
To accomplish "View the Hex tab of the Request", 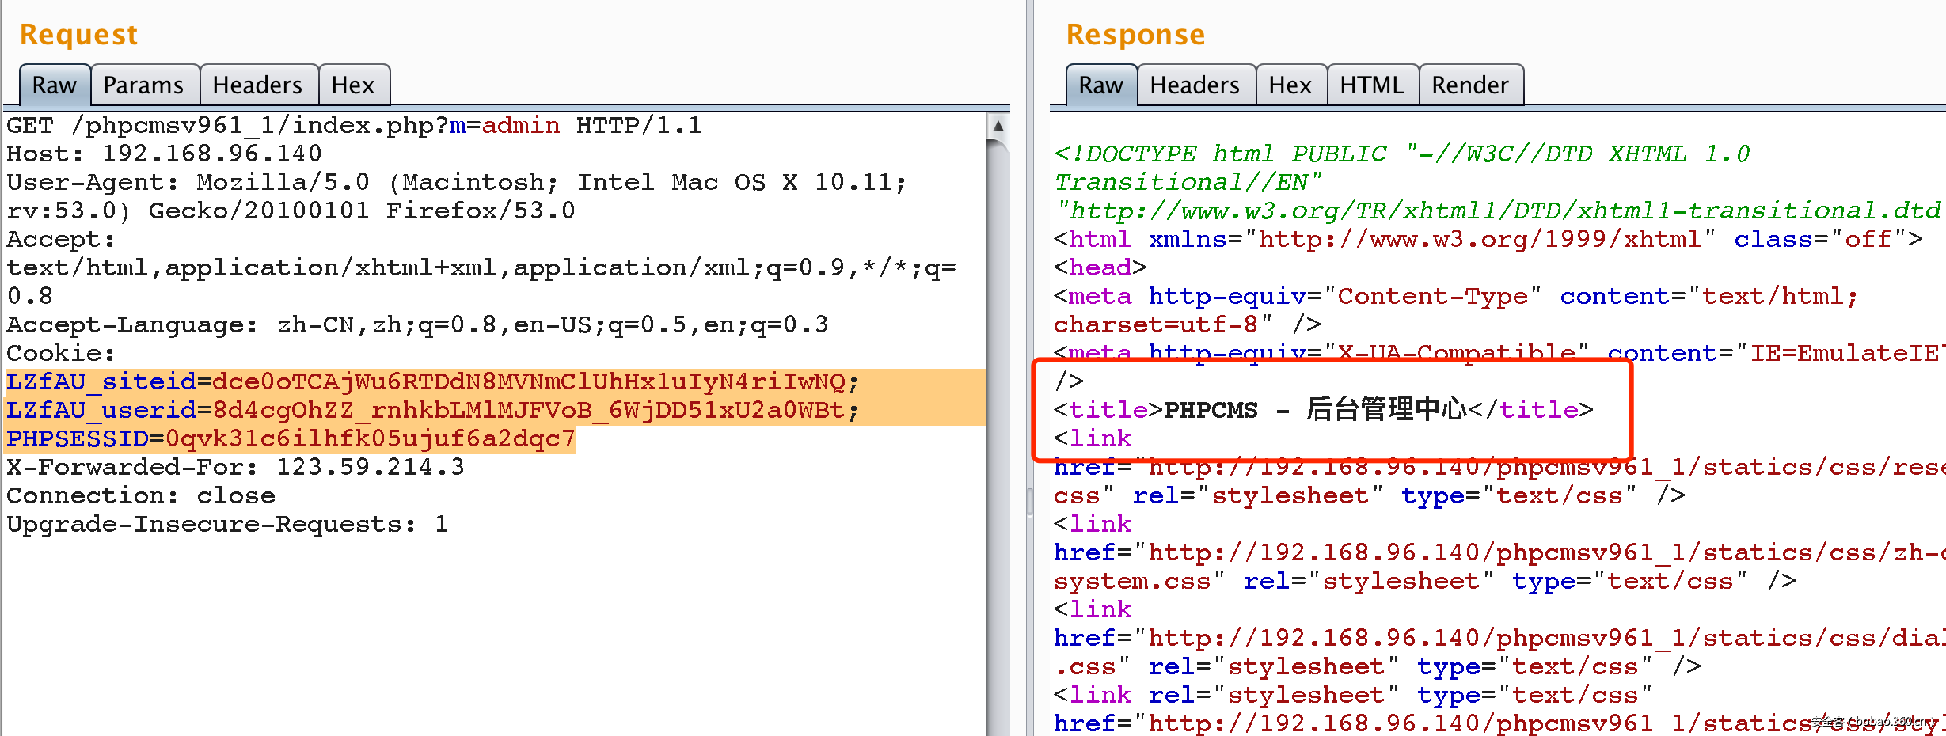I will pyautogui.click(x=353, y=85).
